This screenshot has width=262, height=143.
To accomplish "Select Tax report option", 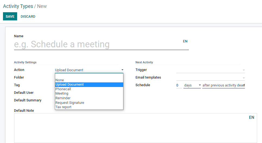I will pyautogui.click(x=64, y=107).
